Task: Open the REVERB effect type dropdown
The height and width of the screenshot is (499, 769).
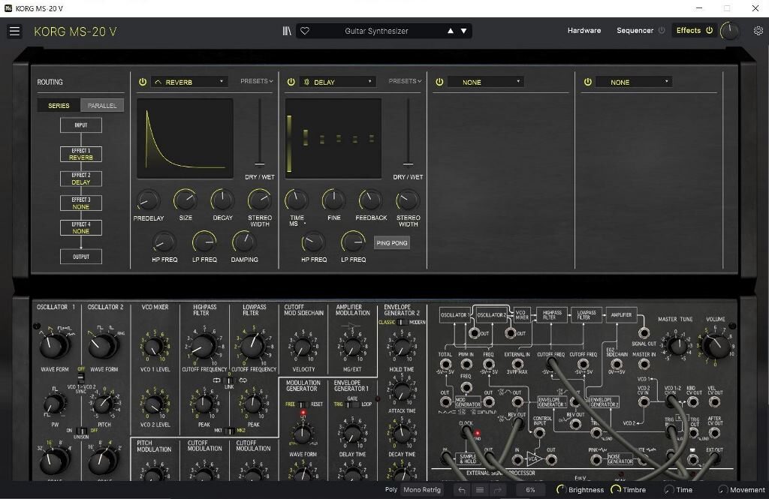Action: 190,82
